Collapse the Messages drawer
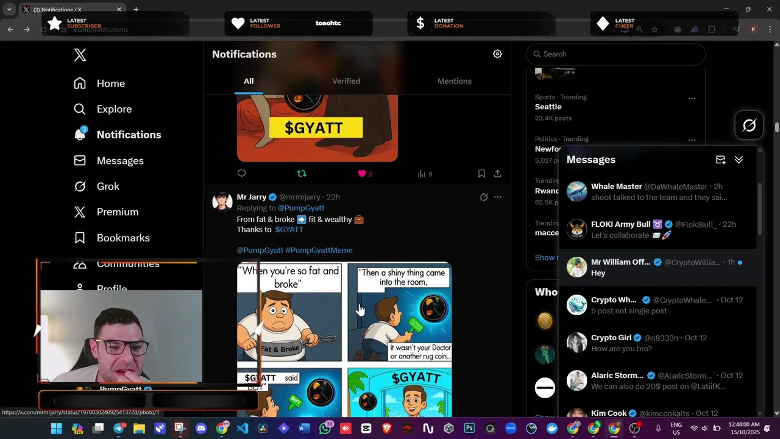 point(739,160)
